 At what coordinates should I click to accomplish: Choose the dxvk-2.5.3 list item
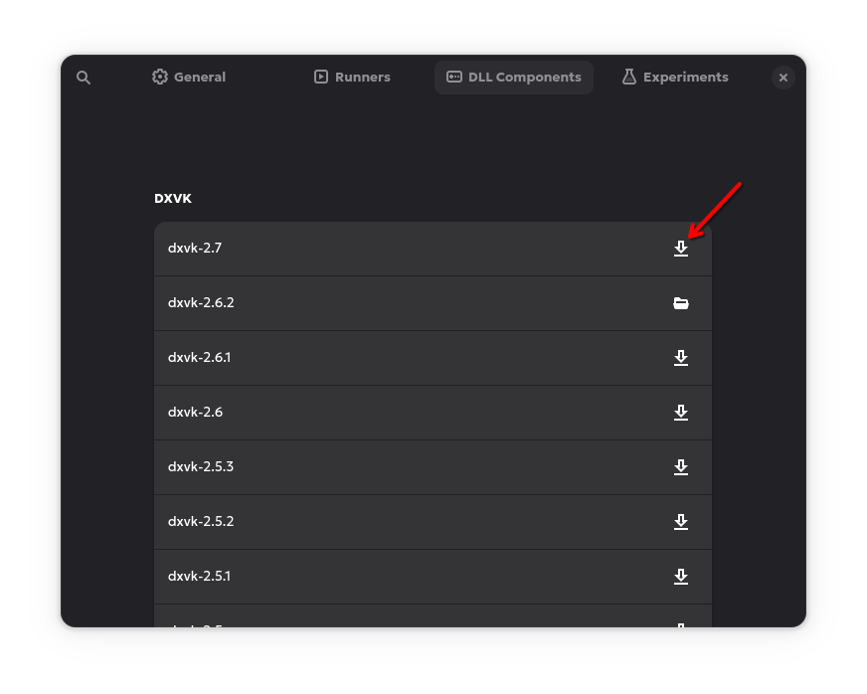pyautogui.click(x=201, y=467)
